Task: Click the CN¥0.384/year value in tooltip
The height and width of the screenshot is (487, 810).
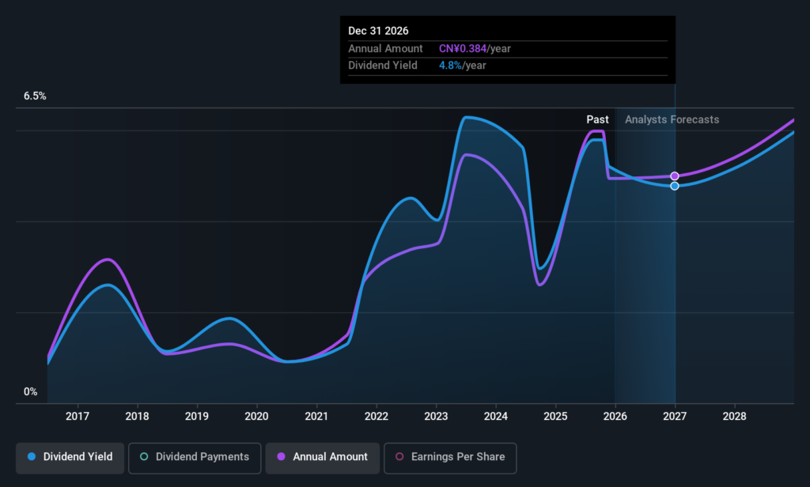Action: coord(475,49)
